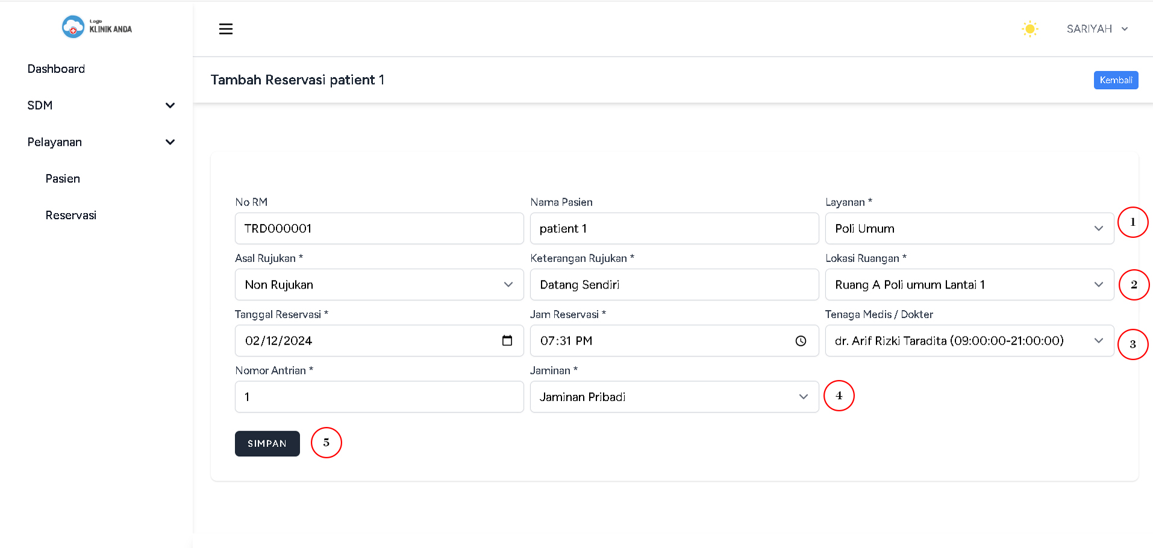Open the clock picker in Jam Reservasi

[x=801, y=341]
